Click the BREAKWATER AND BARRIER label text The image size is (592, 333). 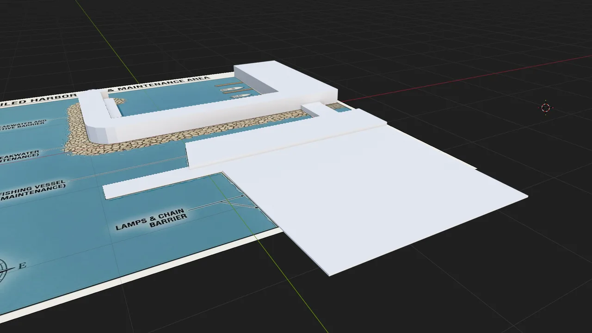point(23,125)
